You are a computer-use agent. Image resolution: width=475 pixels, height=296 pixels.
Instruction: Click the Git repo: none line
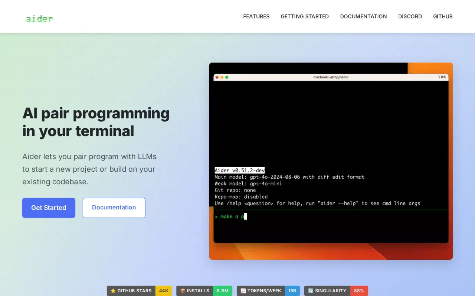click(x=235, y=190)
